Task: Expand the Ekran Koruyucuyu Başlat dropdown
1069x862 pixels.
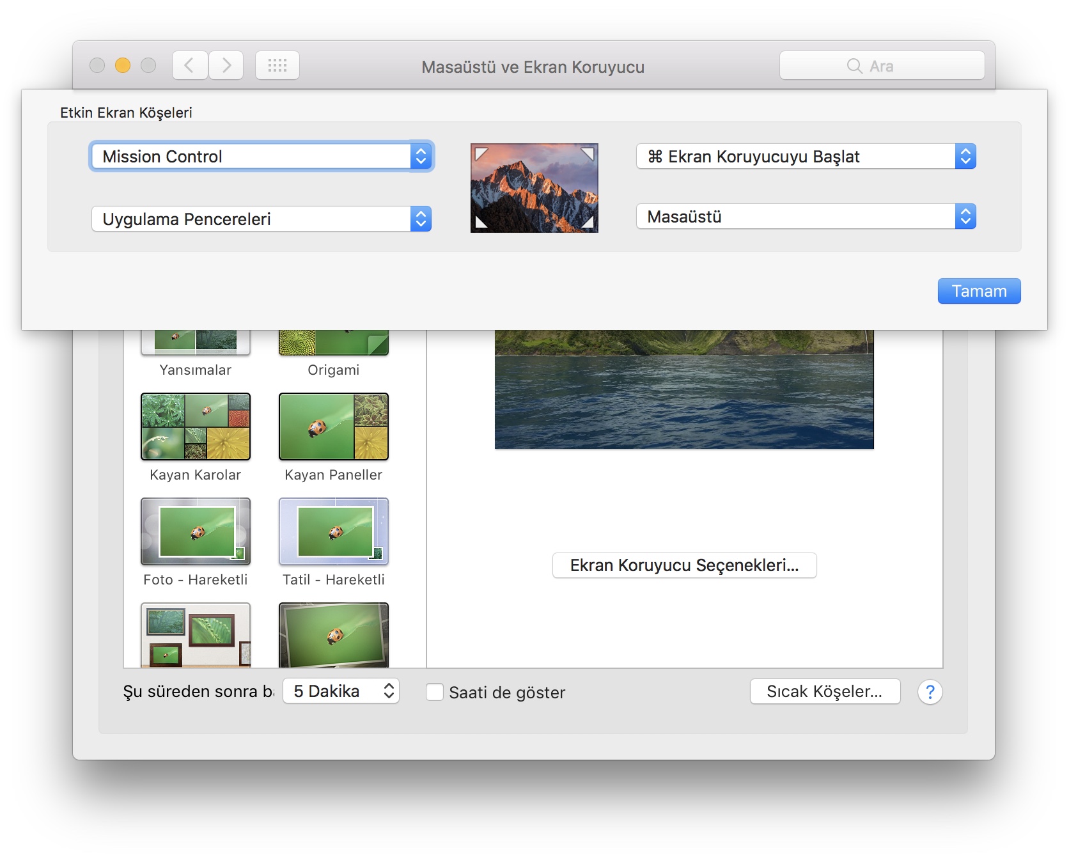Action: click(x=806, y=157)
